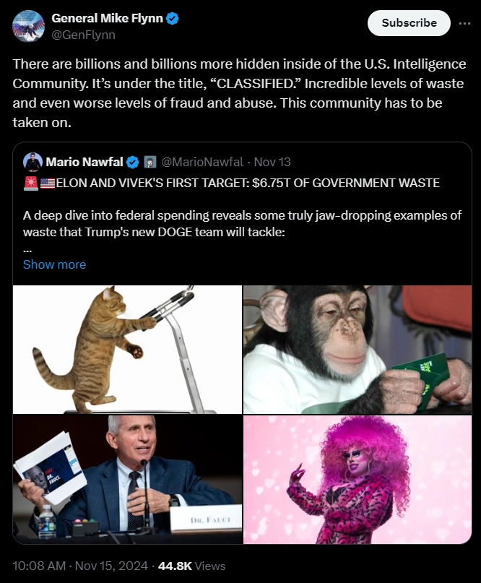Click the blue verified badge beside General Mike Flynn

173,18
